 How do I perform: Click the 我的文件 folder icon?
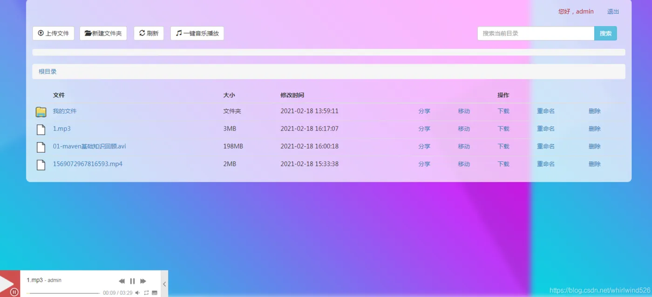click(x=41, y=112)
